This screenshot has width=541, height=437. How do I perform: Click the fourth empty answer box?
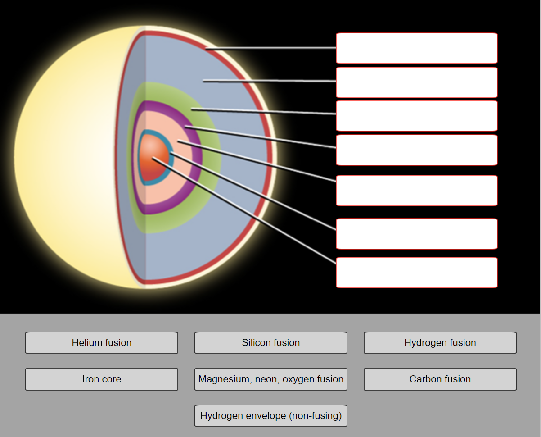pyautogui.click(x=416, y=150)
